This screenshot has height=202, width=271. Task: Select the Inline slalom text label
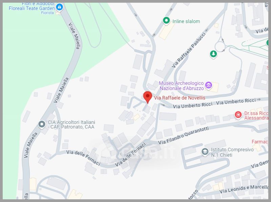click(186, 21)
